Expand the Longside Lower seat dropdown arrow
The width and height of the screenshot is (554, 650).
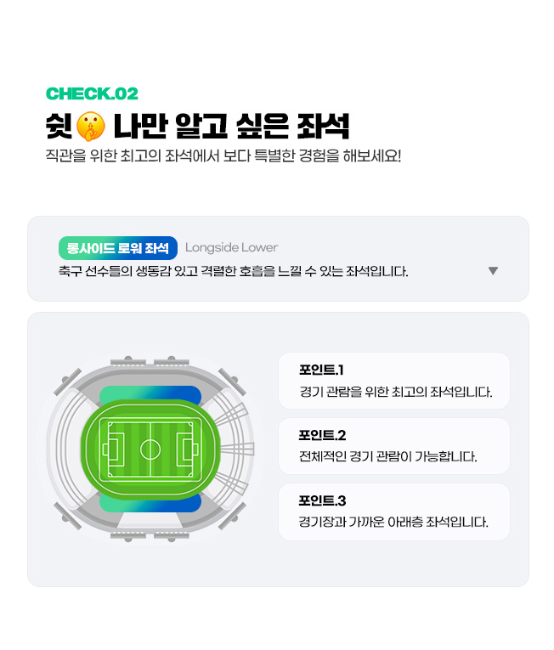click(493, 271)
